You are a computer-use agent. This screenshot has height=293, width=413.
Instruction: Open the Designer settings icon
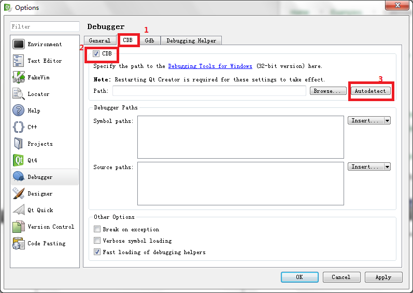pyautogui.click(x=19, y=193)
